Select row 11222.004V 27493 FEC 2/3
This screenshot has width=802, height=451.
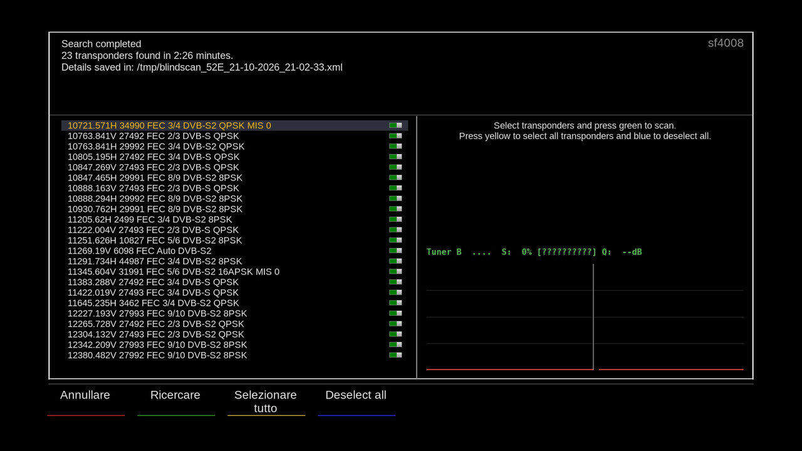[x=235, y=230]
